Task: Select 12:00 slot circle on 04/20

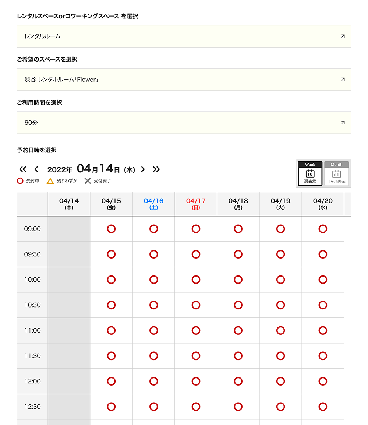Action: coord(323,382)
